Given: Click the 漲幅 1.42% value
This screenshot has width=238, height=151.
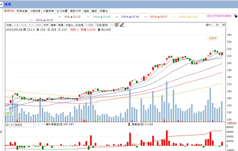Looking at the screenshot, I should coord(88,30).
